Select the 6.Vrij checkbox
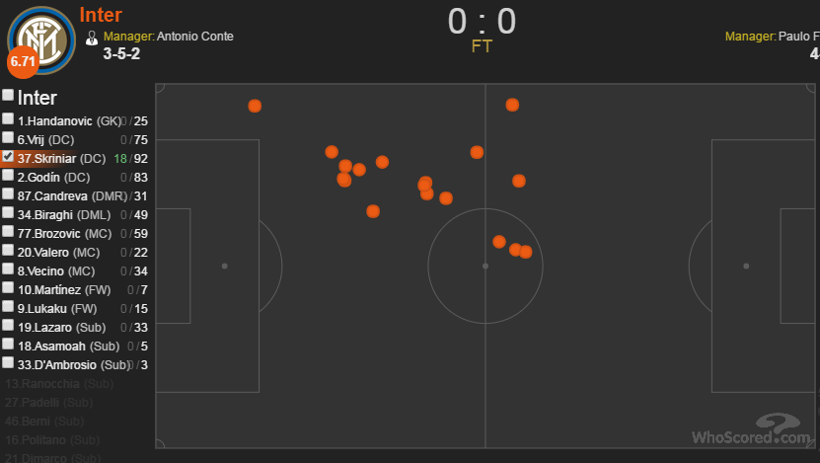The image size is (820, 463). pyautogui.click(x=8, y=137)
